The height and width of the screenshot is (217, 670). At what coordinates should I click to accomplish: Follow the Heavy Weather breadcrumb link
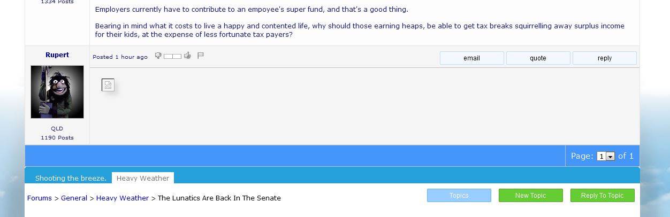pyautogui.click(x=123, y=198)
